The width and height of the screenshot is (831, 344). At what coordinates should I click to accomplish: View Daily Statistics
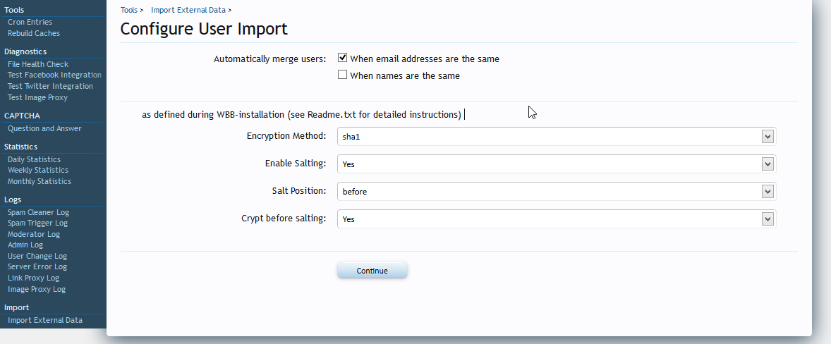point(34,159)
